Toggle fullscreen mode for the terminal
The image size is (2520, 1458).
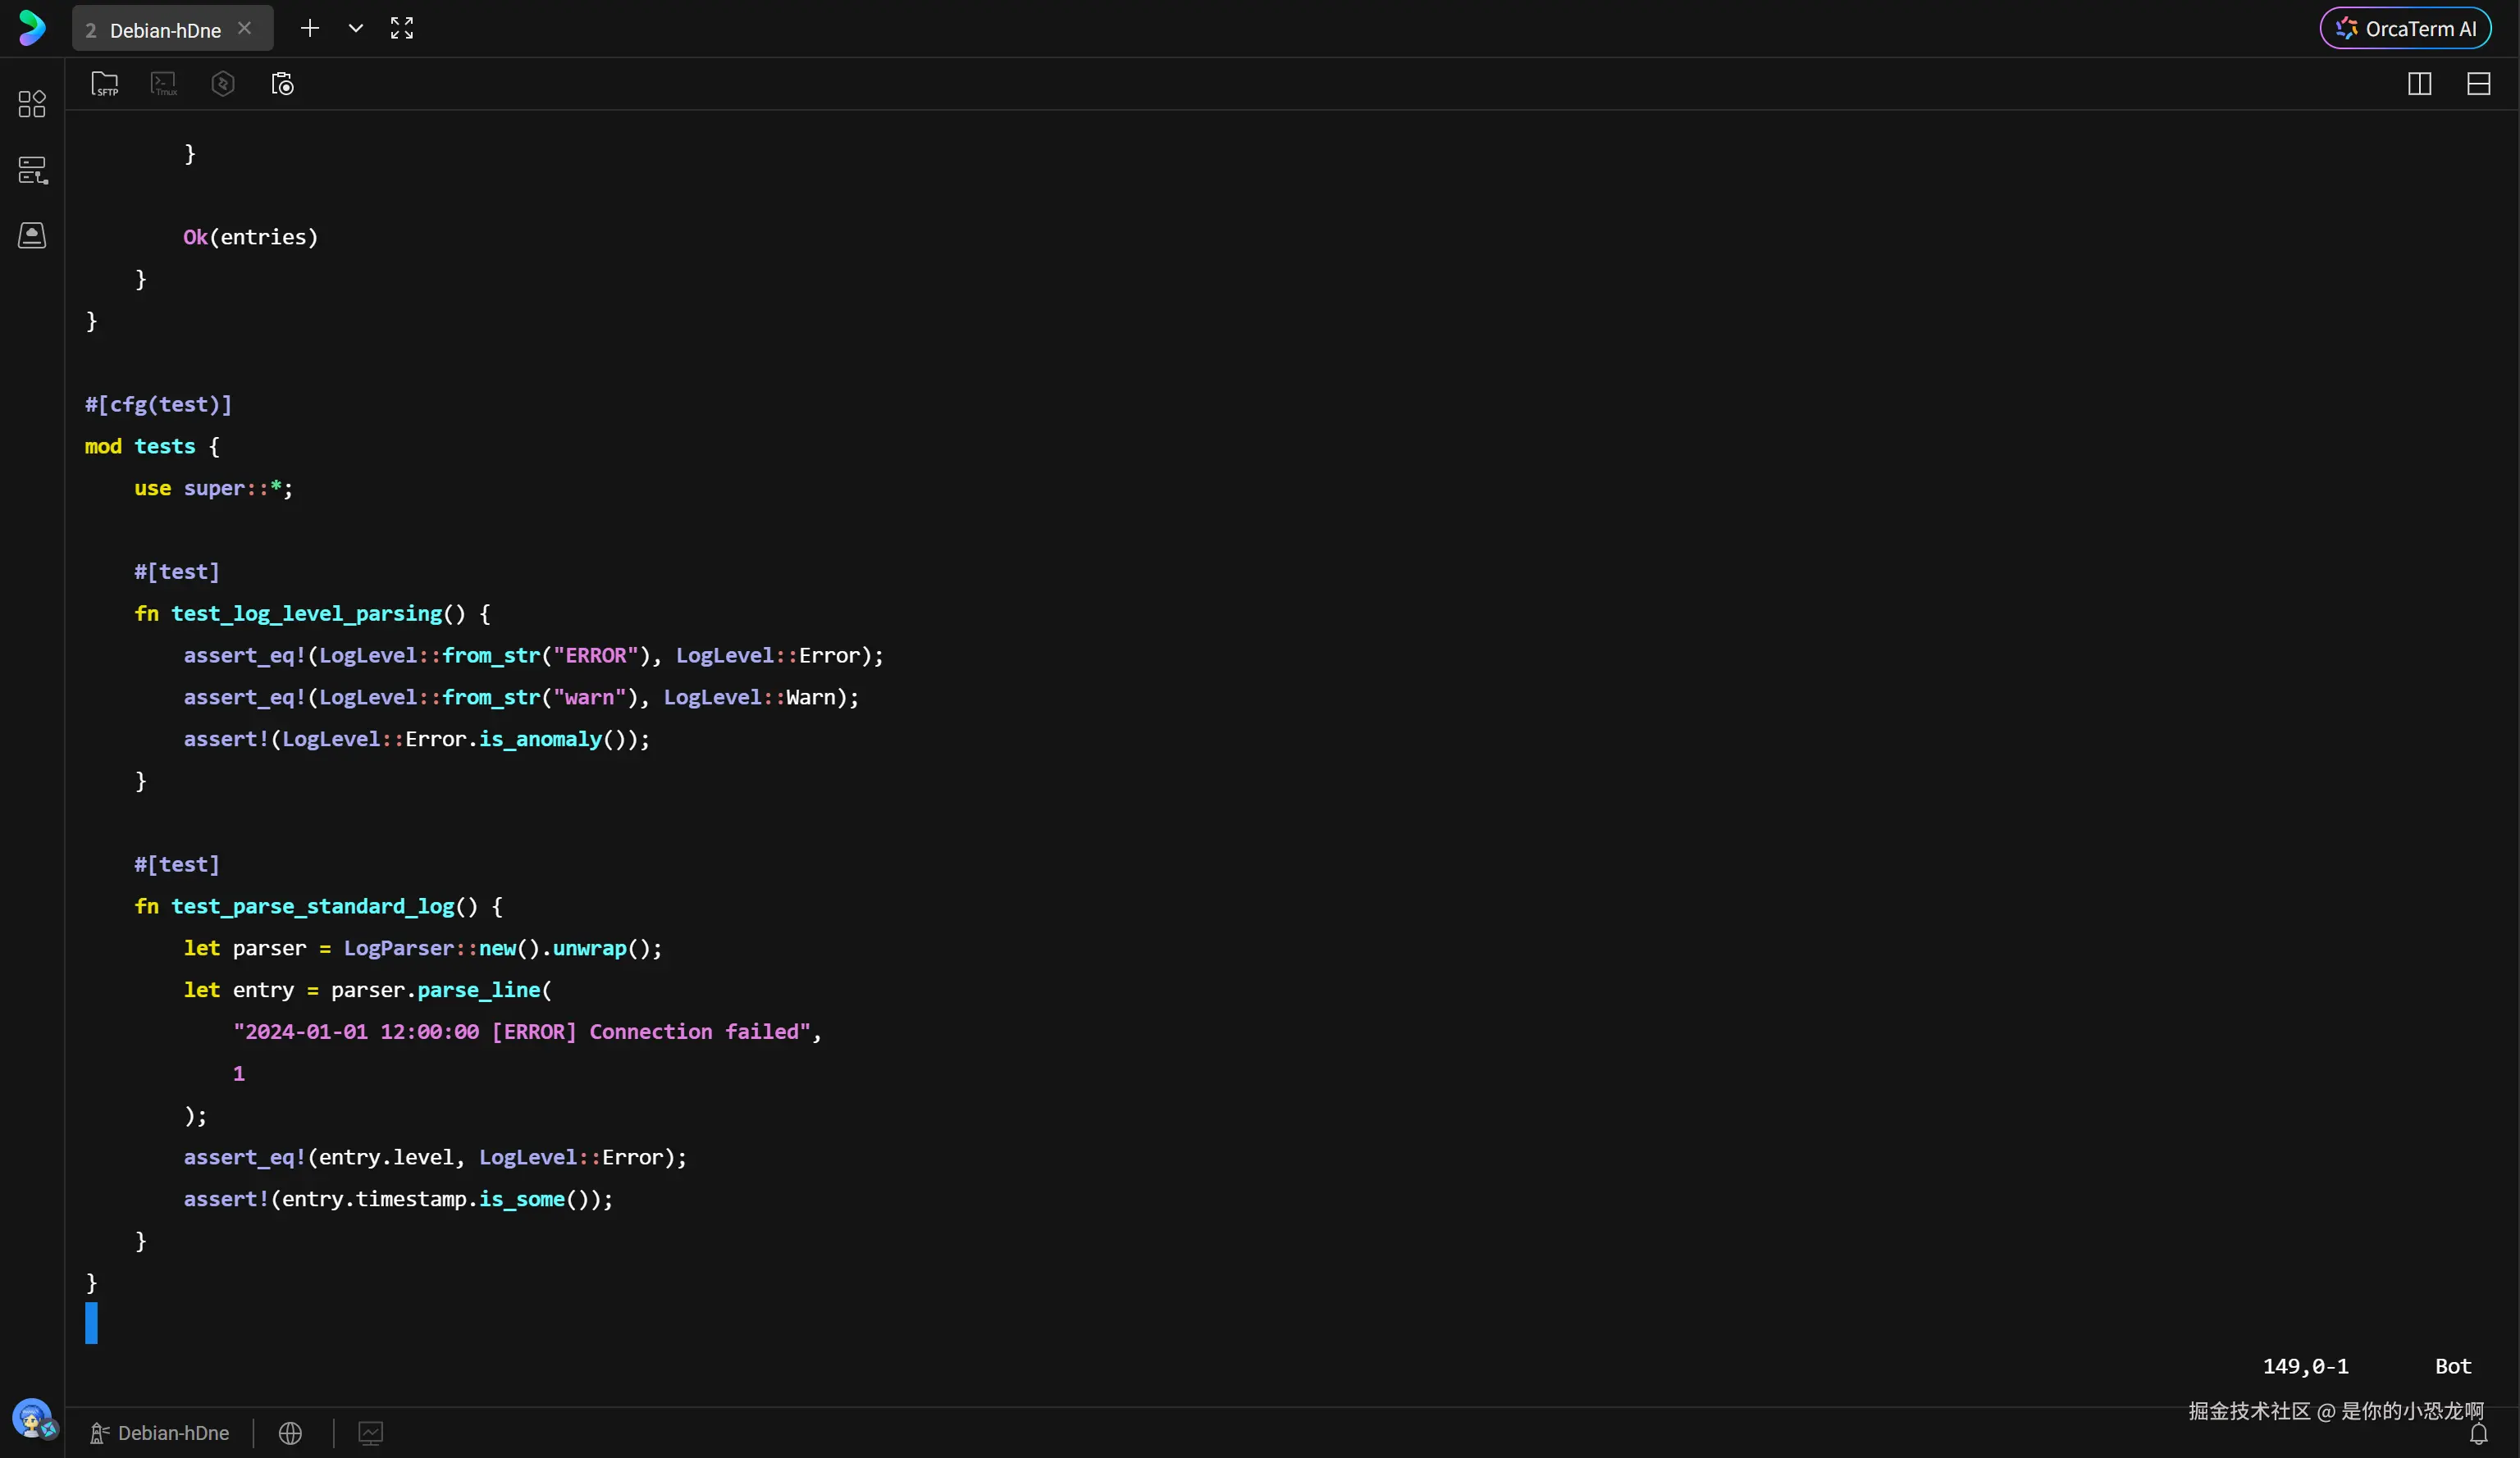(x=402, y=28)
